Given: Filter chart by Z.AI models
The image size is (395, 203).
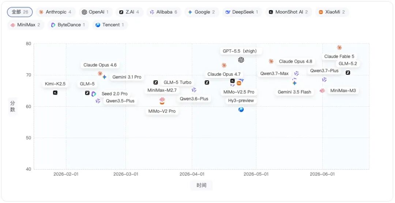Looking at the screenshot, I should [x=129, y=12].
